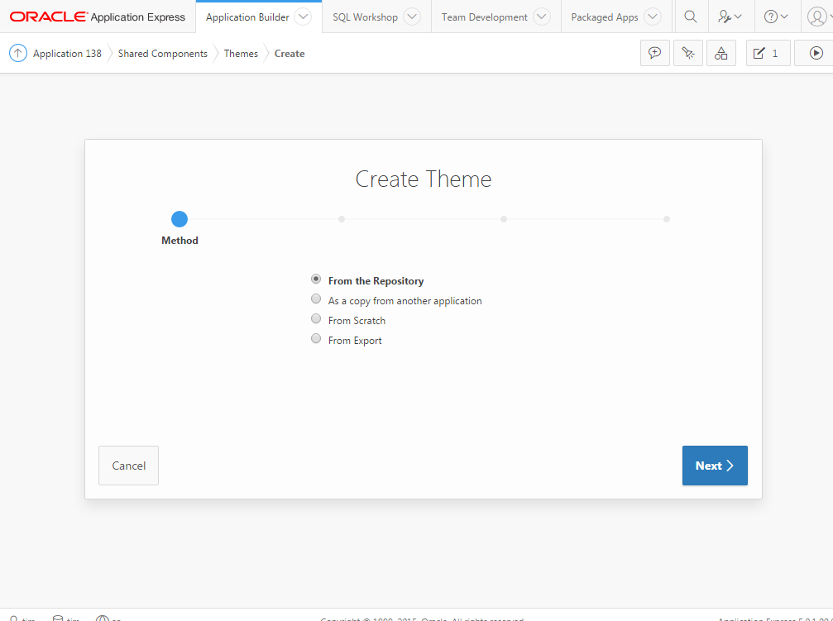Open the Help question mark menu
Image resolution: width=833 pixels, height=621 pixels.
(776, 17)
